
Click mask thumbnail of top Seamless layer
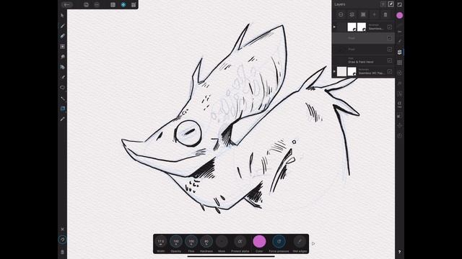tap(362, 27)
